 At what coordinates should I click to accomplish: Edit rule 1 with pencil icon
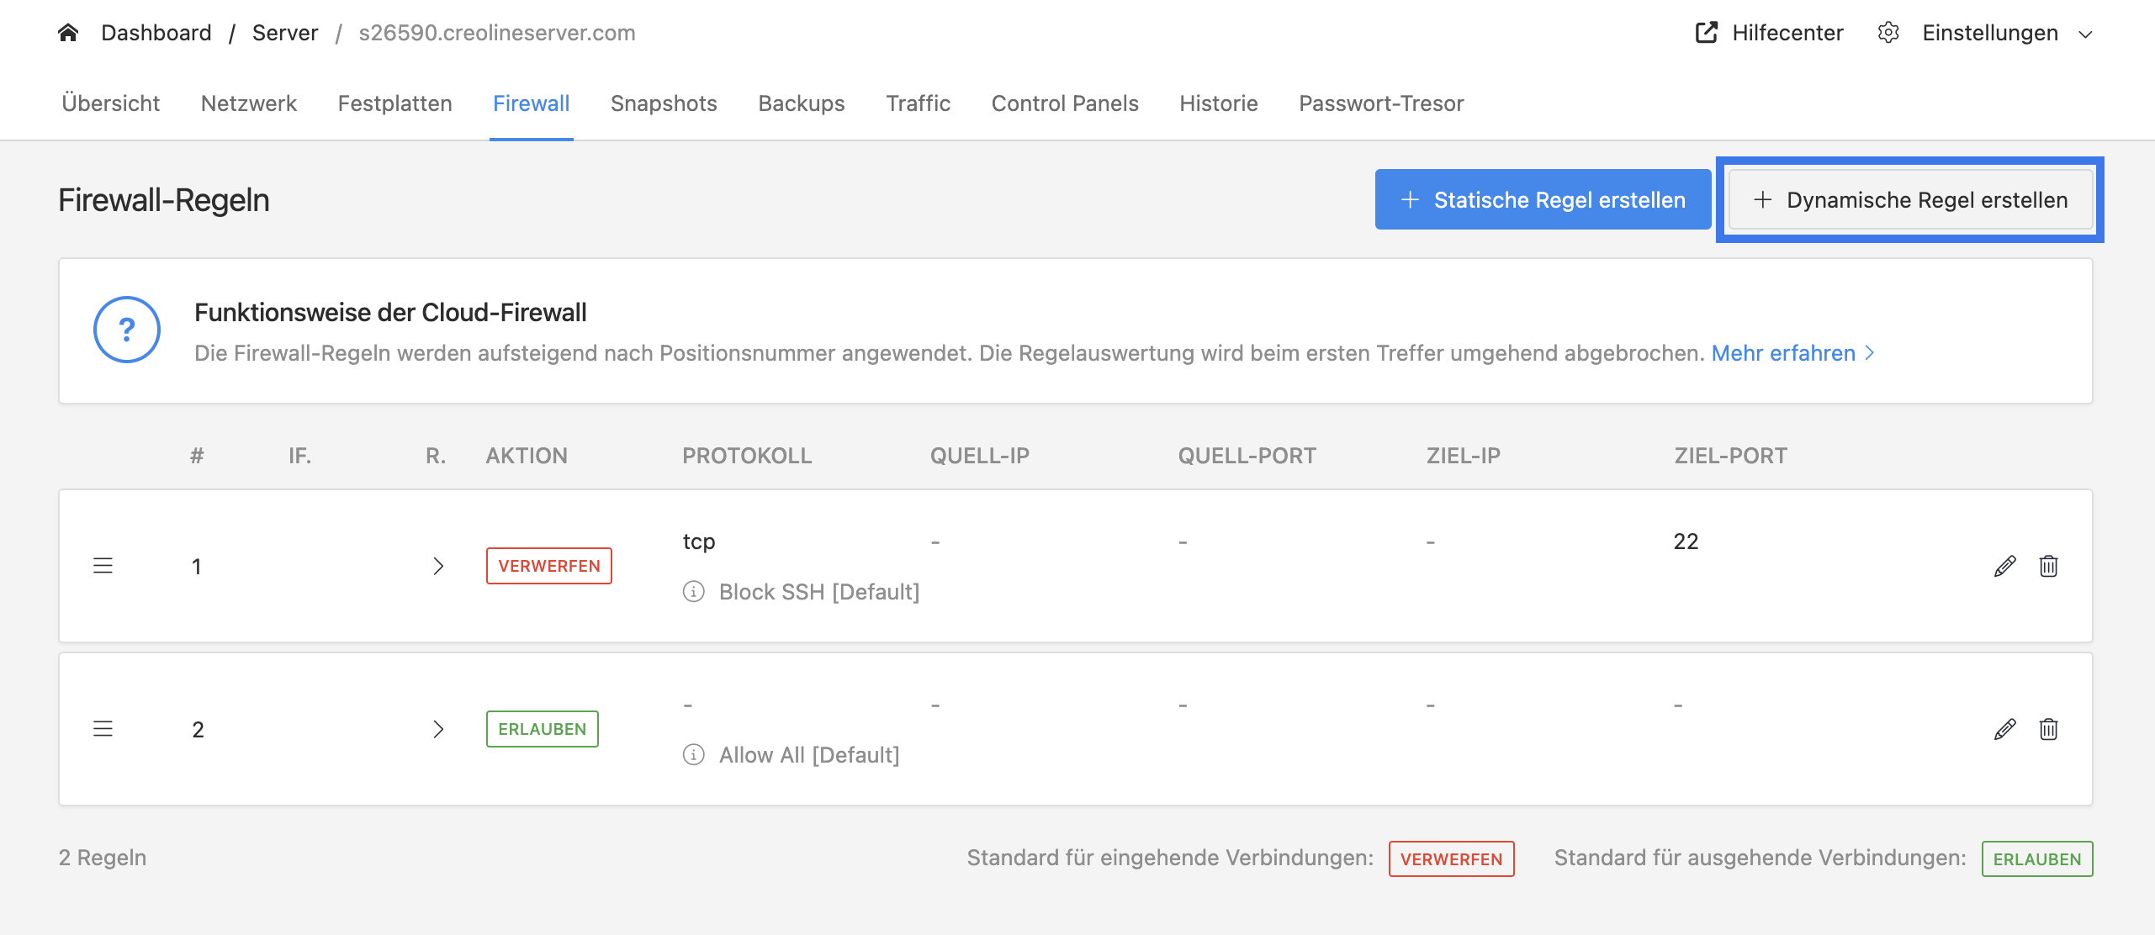(x=2004, y=566)
